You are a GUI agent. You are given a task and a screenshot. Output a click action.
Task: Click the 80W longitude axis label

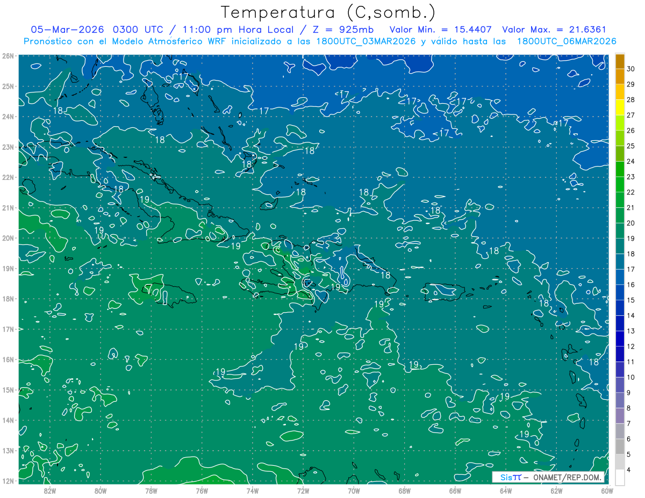101,491
